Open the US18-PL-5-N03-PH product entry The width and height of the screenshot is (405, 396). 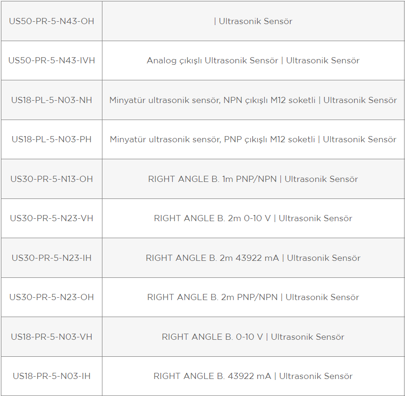click(51, 139)
